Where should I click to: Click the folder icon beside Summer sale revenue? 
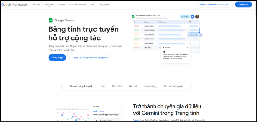coord(156,16)
